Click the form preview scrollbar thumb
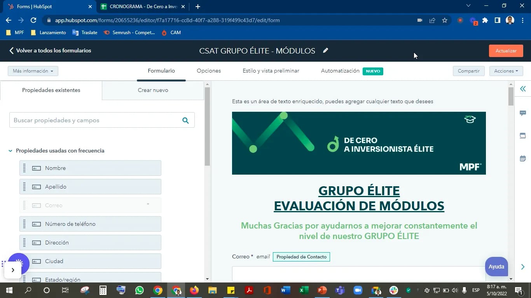Image resolution: width=531 pixels, height=298 pixels. pyautogui.click(x=511, y=96)
